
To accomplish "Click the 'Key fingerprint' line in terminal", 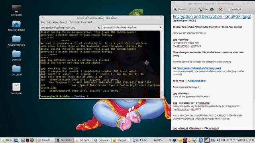I will (100, 82).
